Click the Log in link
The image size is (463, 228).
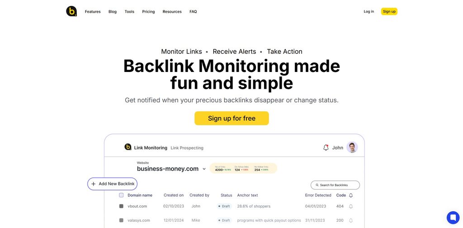coord(369,11)
